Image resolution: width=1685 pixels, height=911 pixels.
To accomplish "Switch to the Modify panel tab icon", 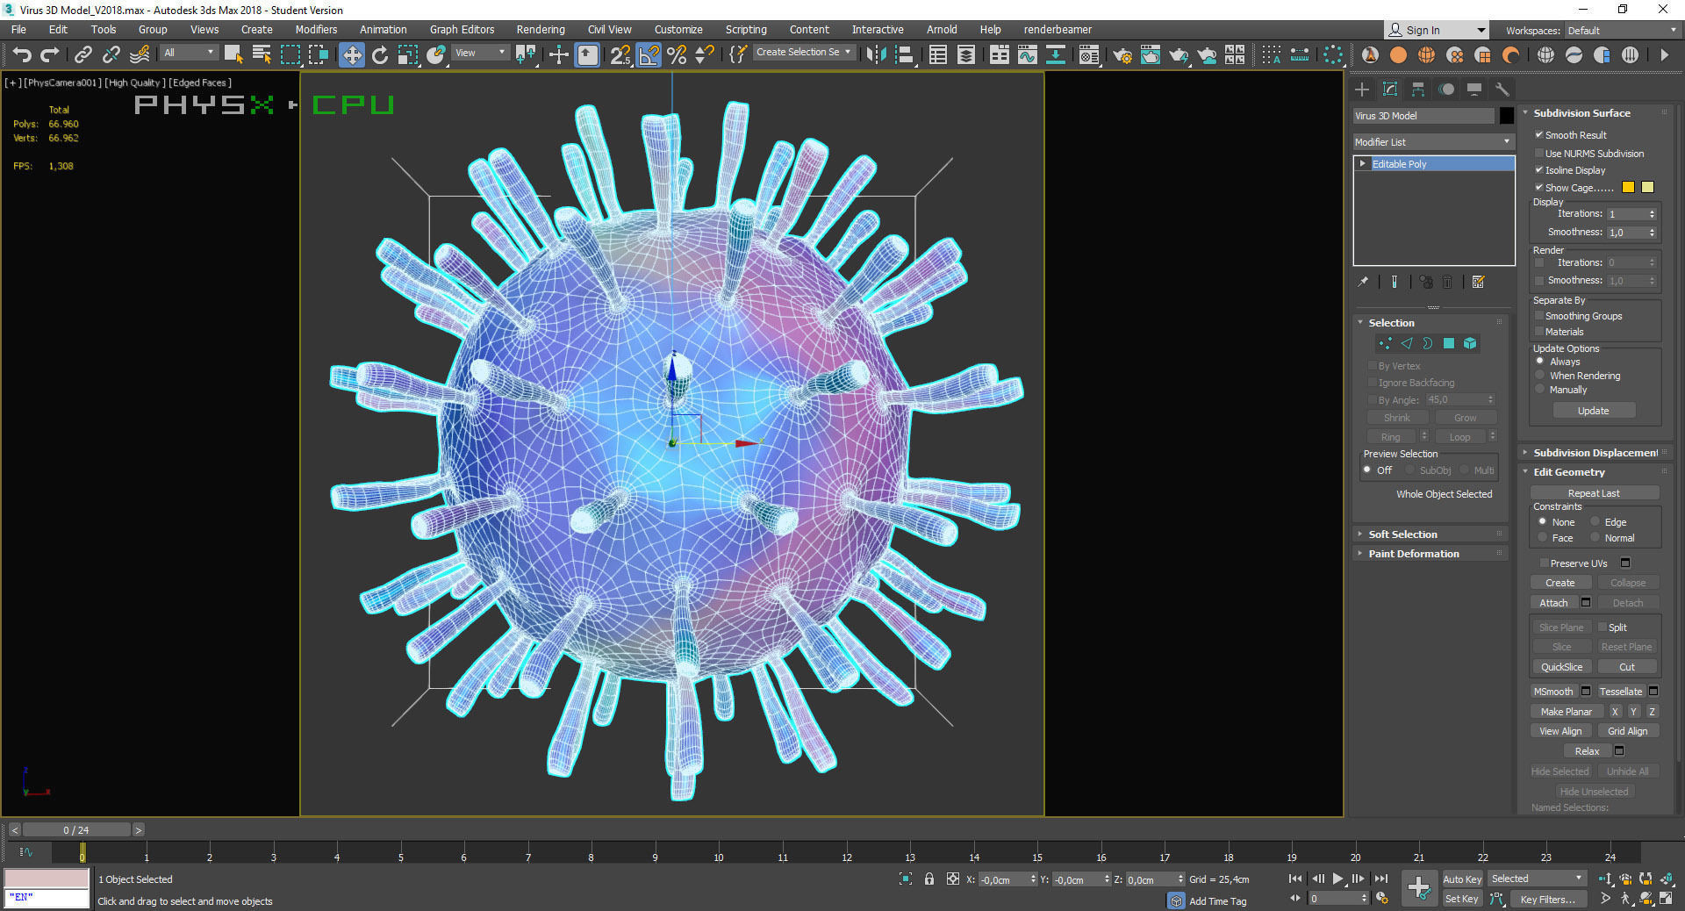I will tap(1390, 90).
